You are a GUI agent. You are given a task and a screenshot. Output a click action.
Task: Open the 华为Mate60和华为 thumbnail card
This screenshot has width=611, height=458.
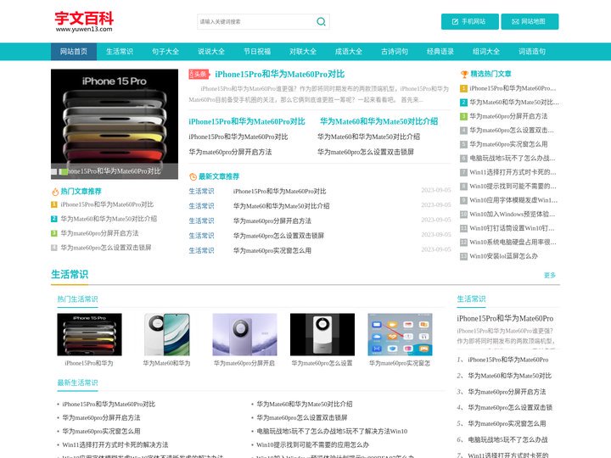pos(167,341)
